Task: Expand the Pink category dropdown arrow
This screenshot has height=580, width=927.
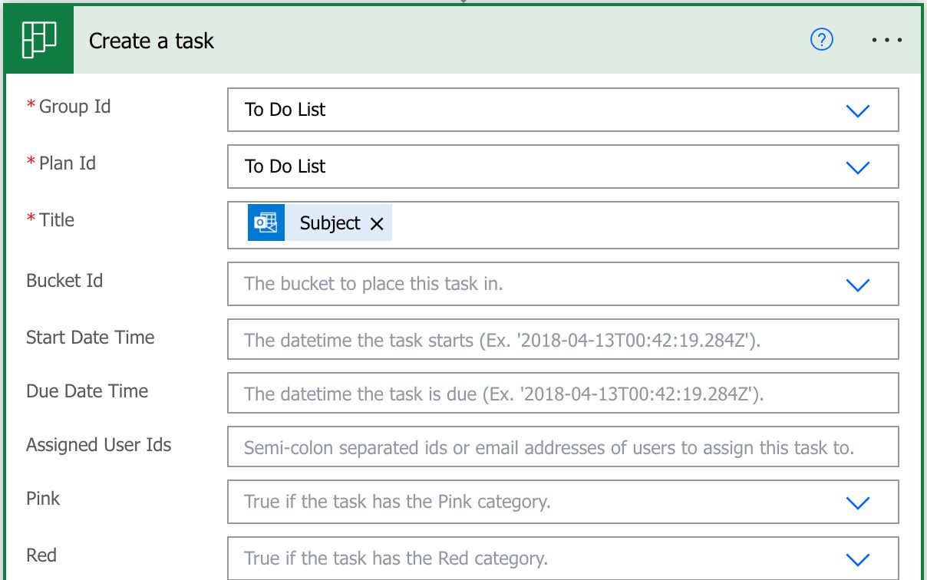Action: pos(857,503)
